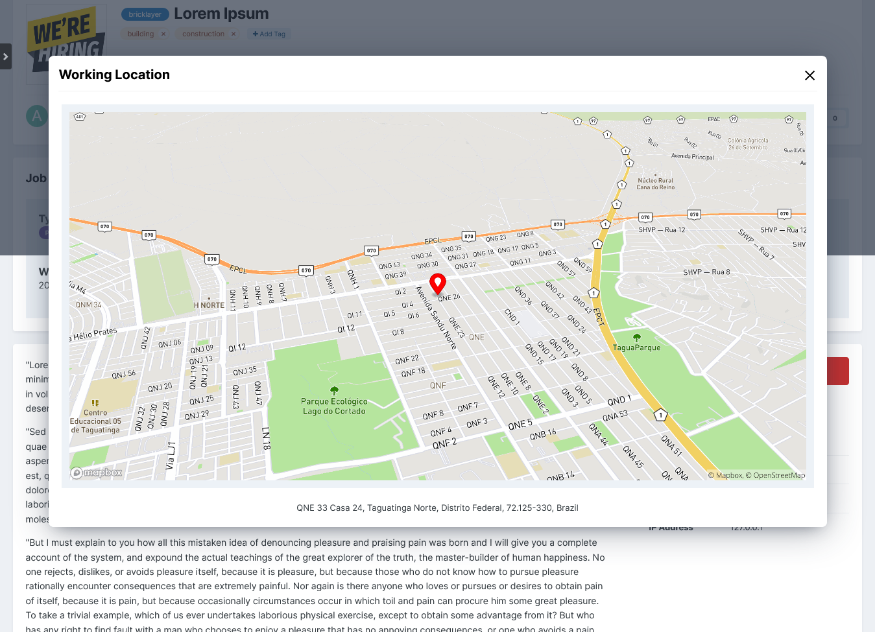Click the red location pin on the map
Image resolution: width=875 pixels, height=632 pixels.
[x=438, y=283]
